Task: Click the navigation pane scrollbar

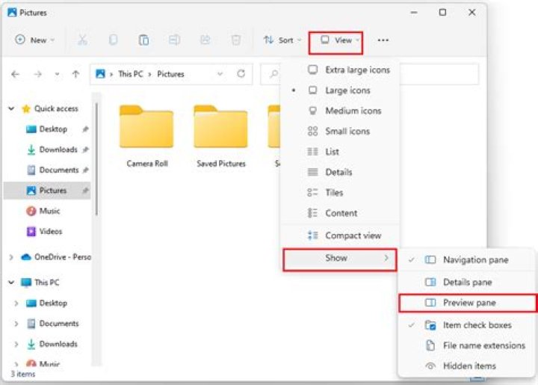Action: (x=96, y=159)
